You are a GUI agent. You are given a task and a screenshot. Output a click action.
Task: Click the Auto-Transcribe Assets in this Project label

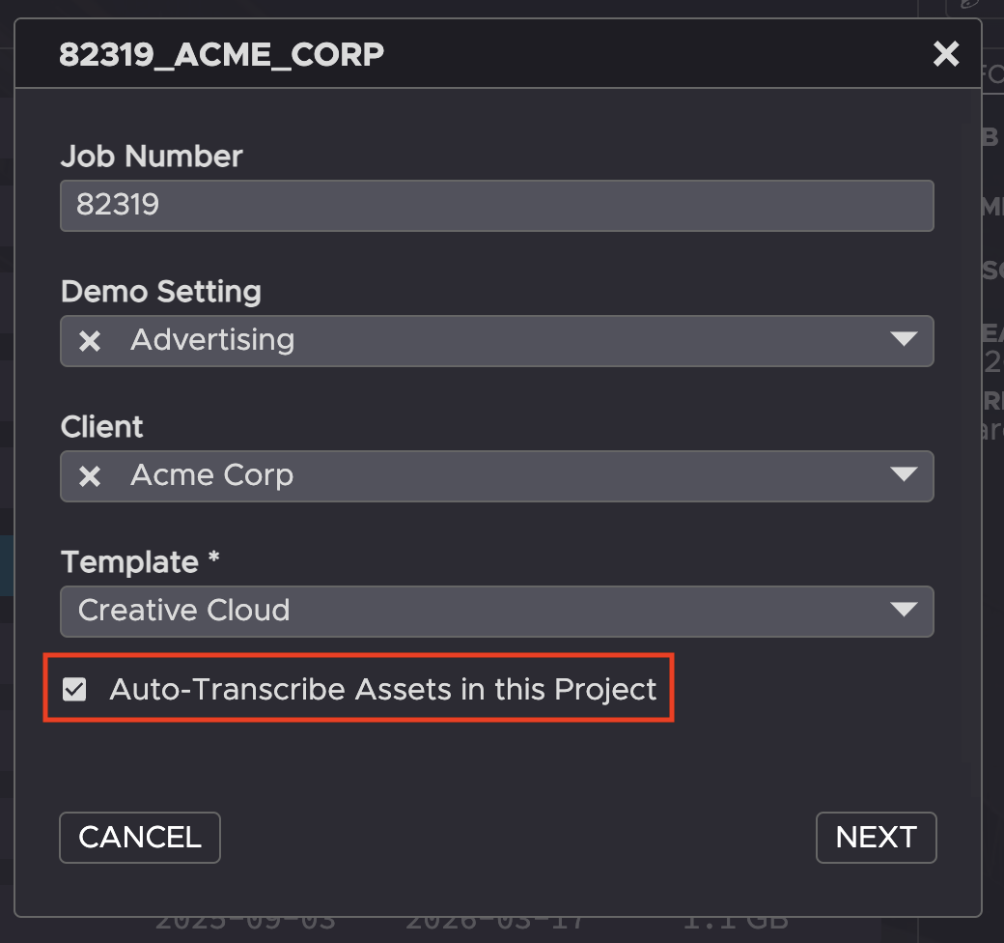tap(382, 689)
